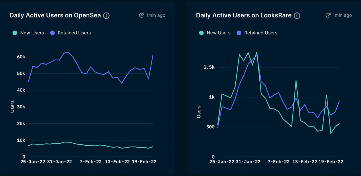Click 31-Jan-22 date label on LooksRare axis
Image resolution: width=361 pixels, height=176 pixels.
(248, 162)
